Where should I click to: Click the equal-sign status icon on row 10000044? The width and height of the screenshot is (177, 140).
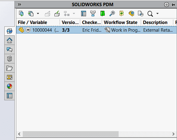click(28, 30)
